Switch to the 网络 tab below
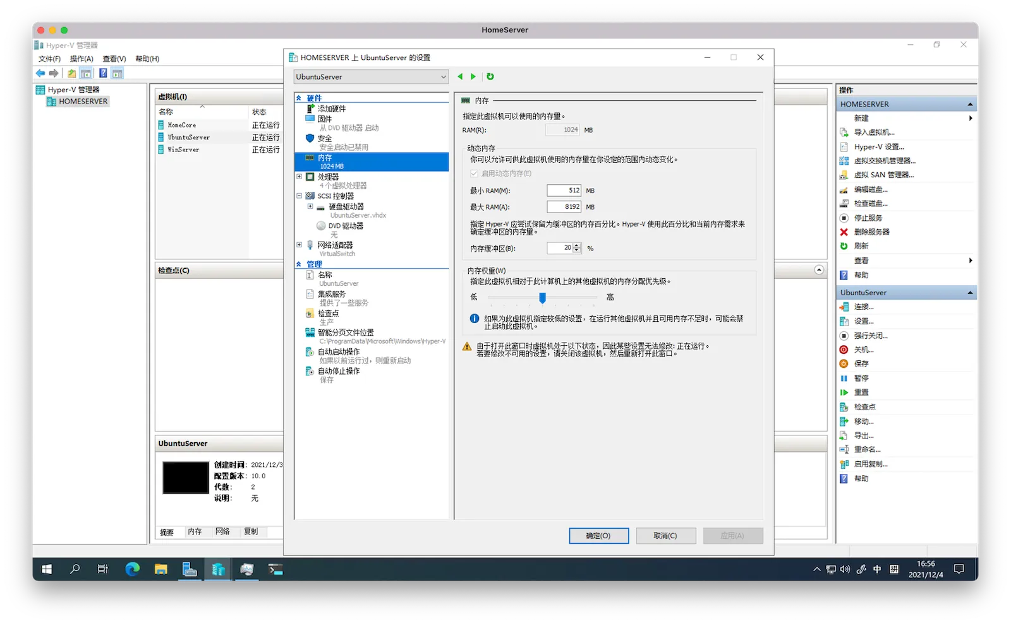Image resolution: width=1011 pixels, height=624 pixels. [x=222, y=532]
